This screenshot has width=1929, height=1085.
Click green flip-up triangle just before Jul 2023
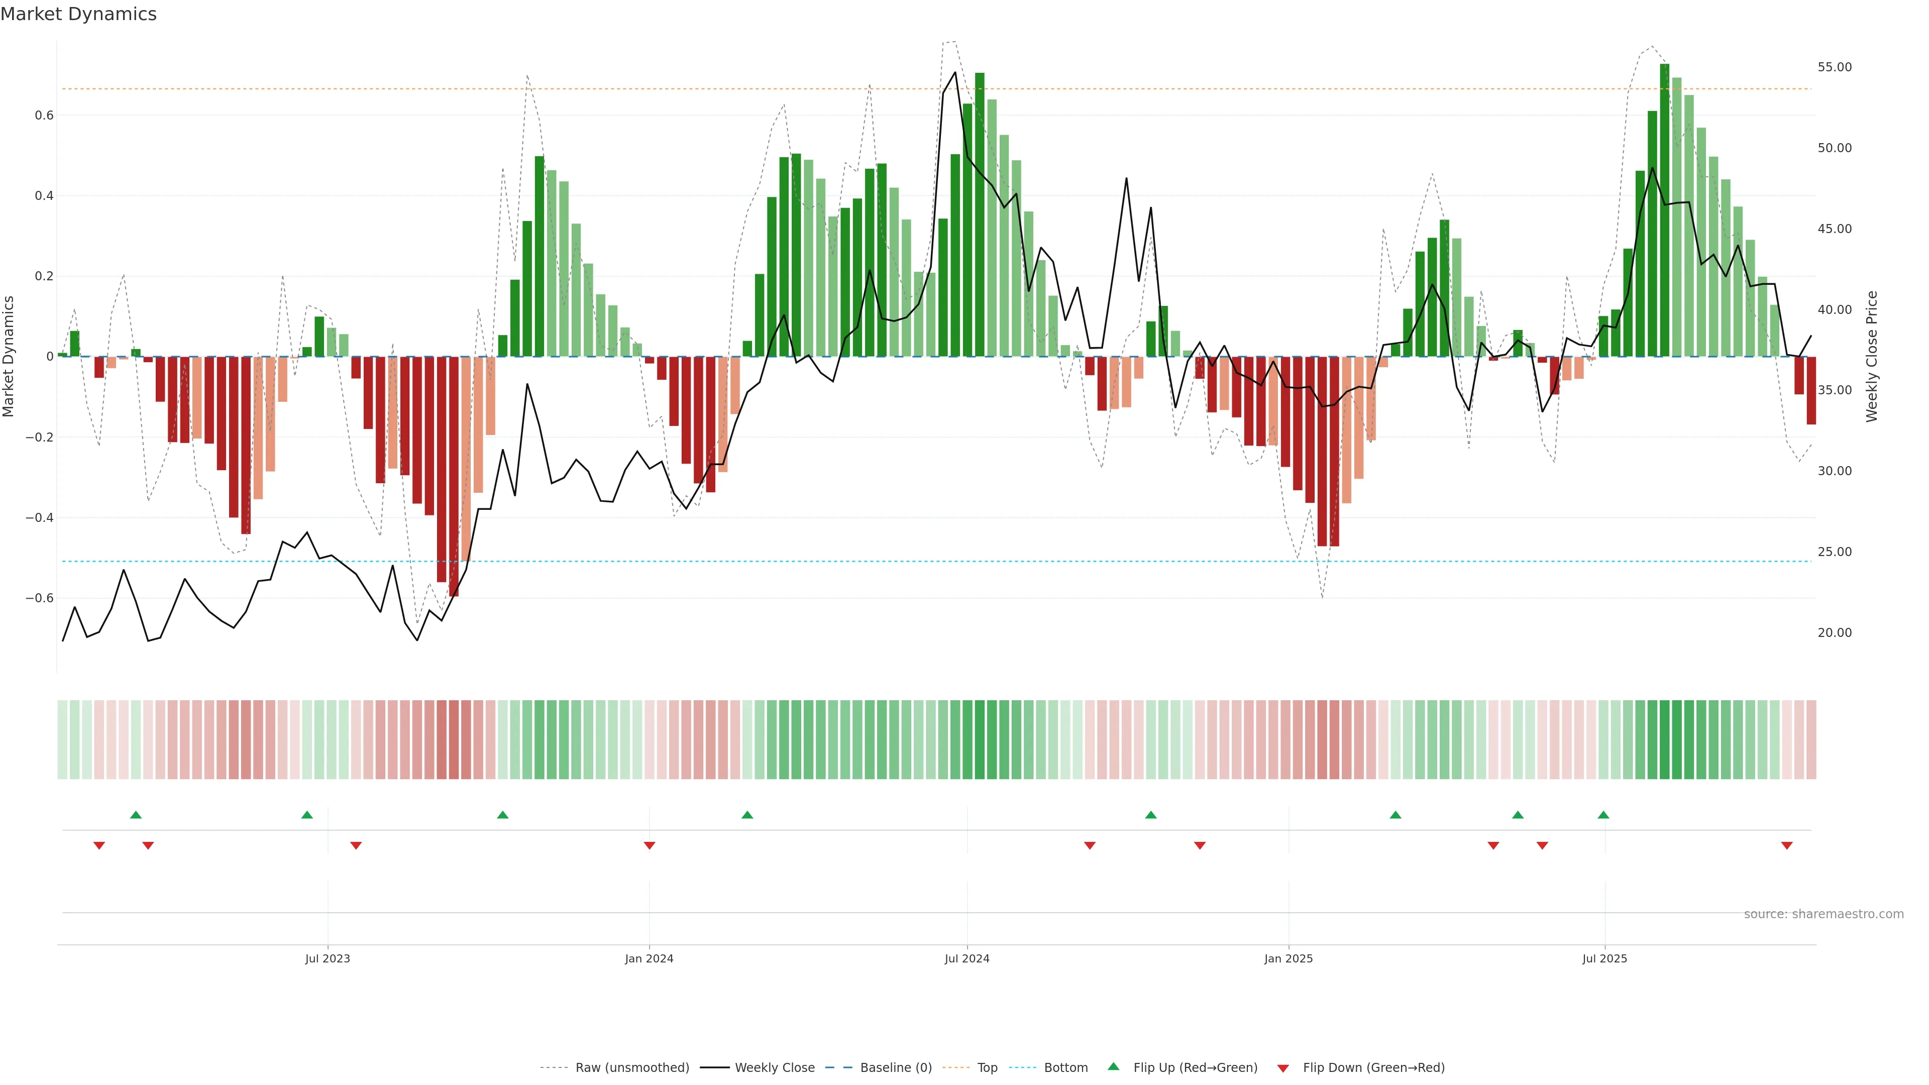[x=307, y=815]
